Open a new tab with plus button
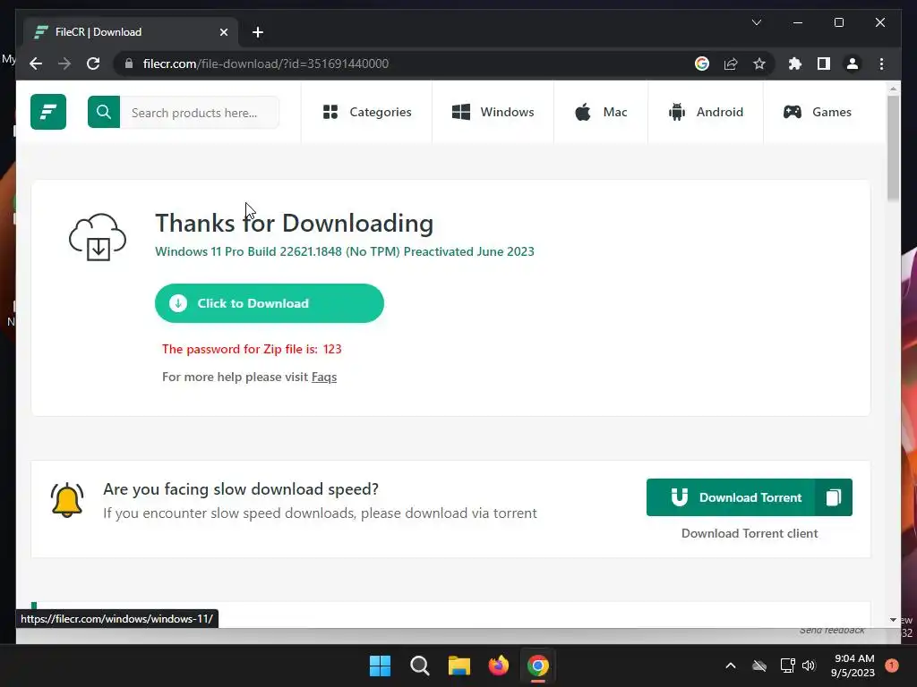The width and height of the screenshot is (917, 687). pos(257,32)
